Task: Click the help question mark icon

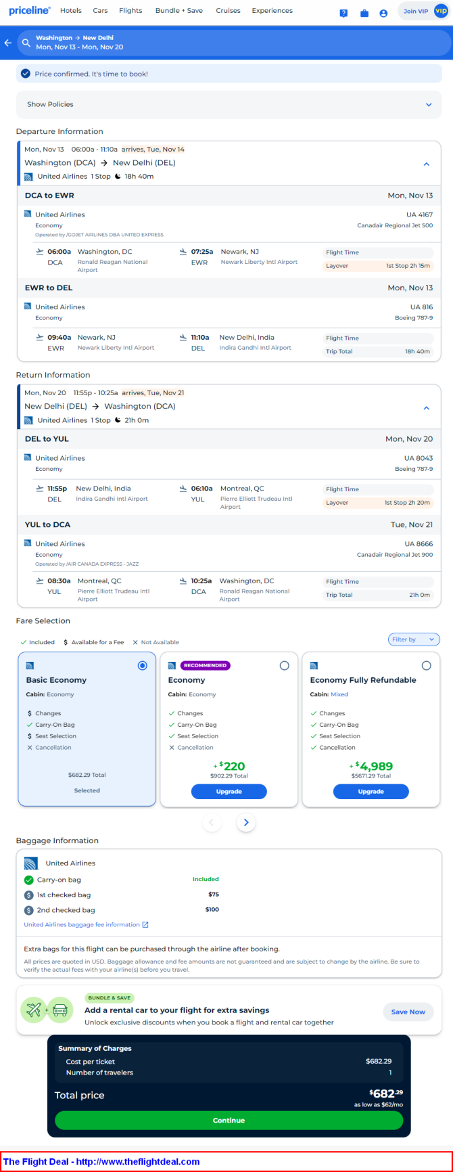Action: tap(343, 13)
